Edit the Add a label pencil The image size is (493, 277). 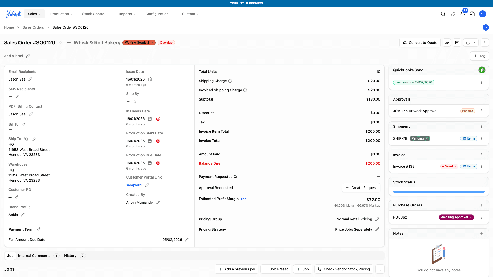tap(28, 56)
